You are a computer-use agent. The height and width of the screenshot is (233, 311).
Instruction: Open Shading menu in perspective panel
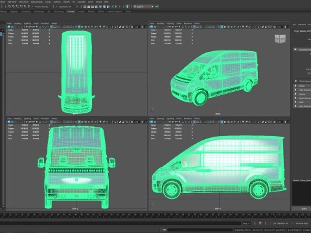coord(160,23)
